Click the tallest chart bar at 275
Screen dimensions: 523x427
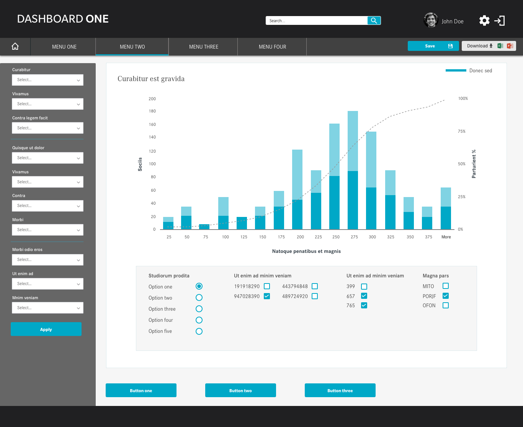(353, 170)
